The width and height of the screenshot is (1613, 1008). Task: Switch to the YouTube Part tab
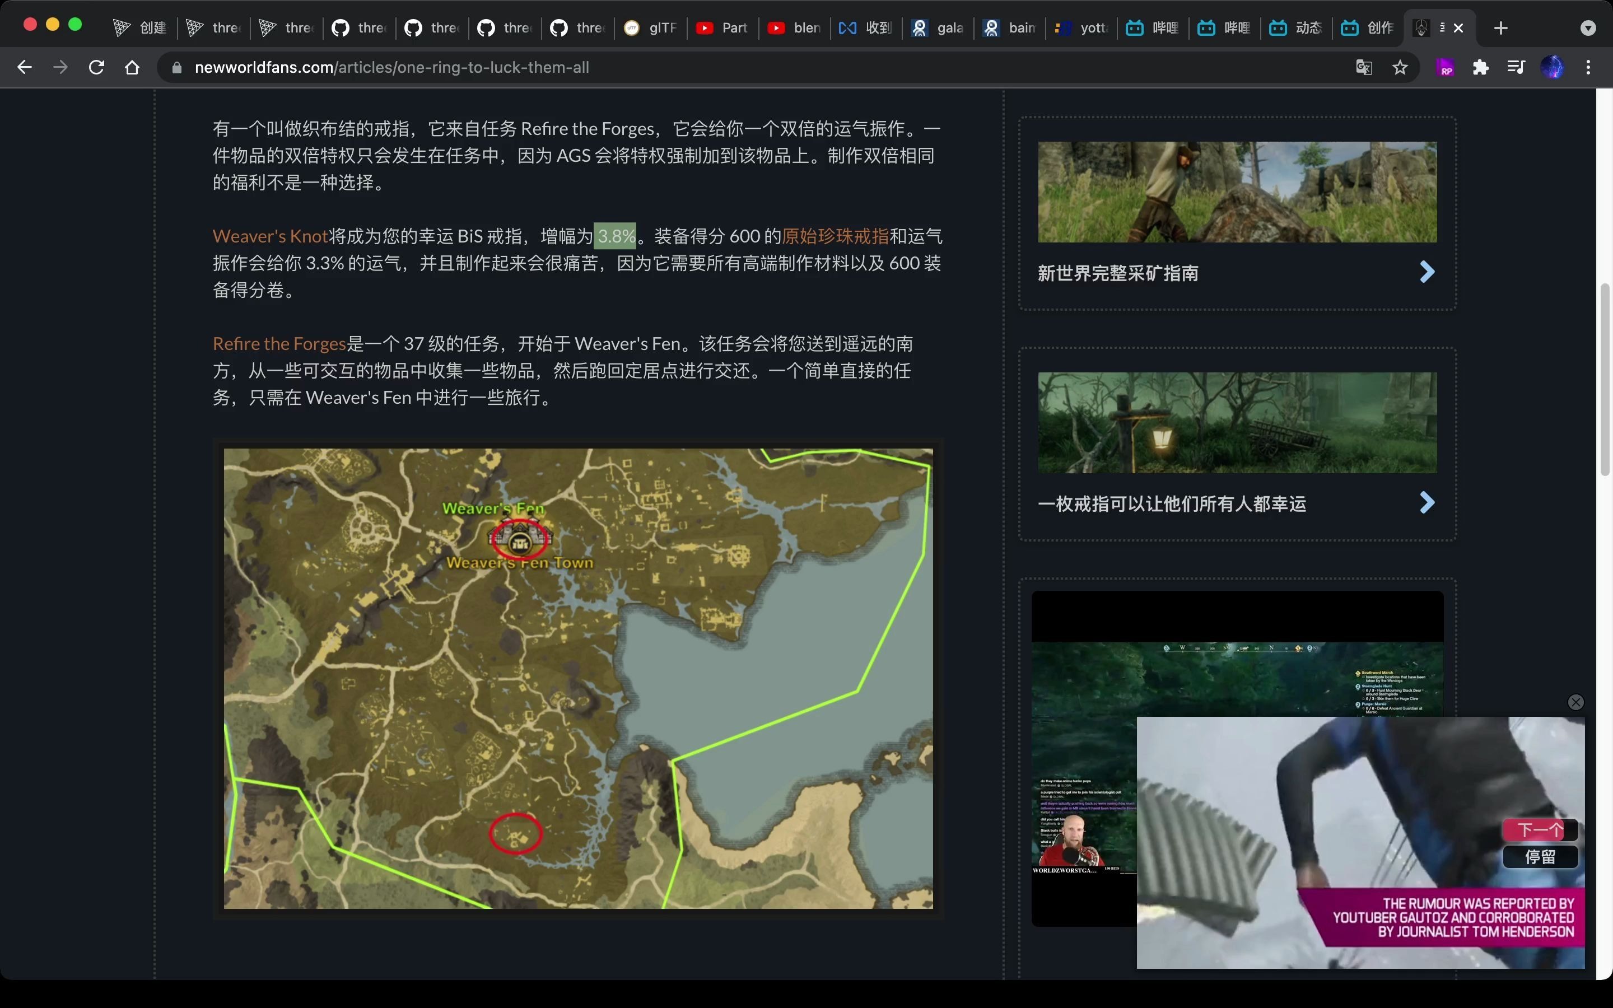722,28
